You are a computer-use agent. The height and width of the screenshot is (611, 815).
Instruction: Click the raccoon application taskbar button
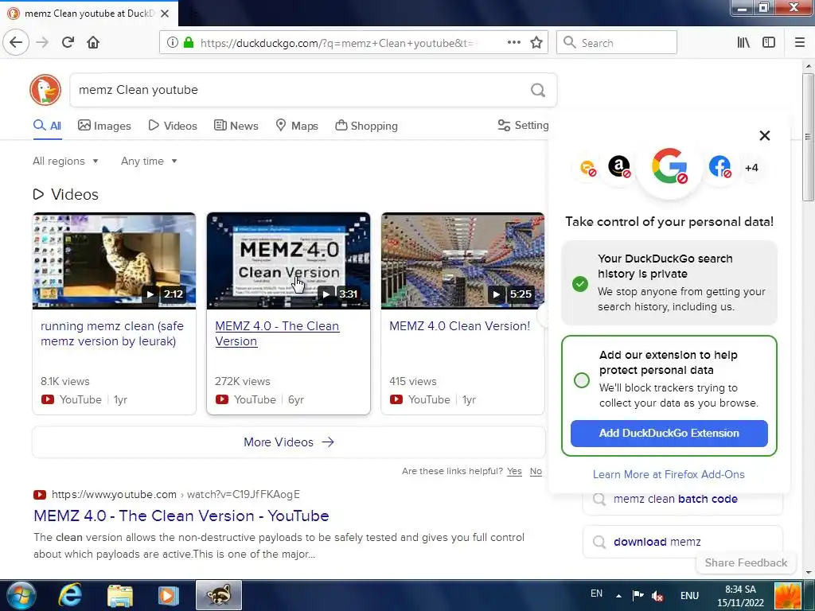pos(219,595)
